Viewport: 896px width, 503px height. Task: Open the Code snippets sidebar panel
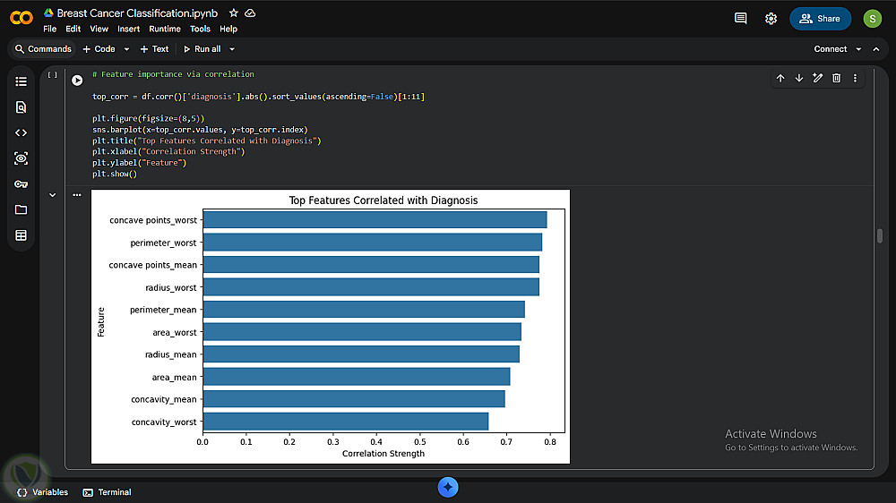pos(22,132)
